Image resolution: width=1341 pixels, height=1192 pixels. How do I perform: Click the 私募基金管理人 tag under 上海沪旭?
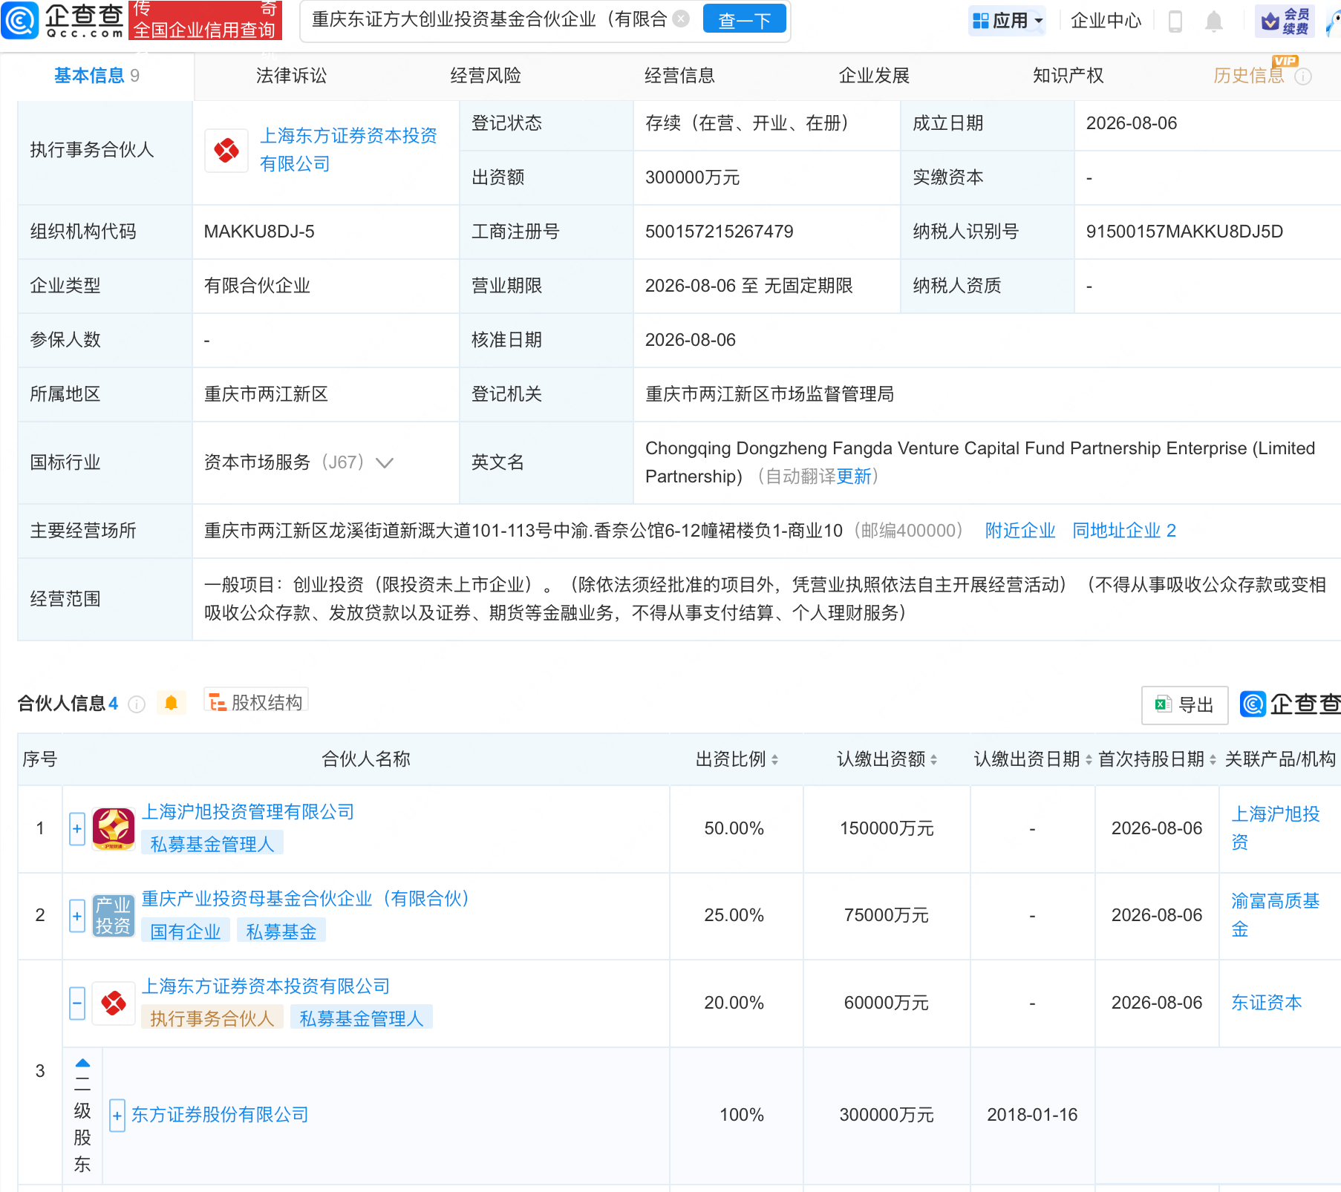[212, 844]
